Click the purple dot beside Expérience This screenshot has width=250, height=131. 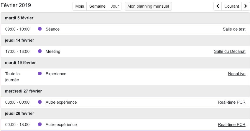[40, 73]
